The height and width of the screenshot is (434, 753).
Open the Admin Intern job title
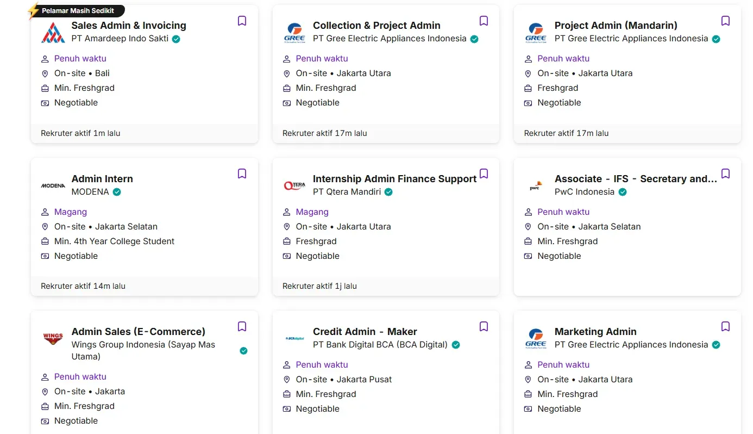[102, 179]
